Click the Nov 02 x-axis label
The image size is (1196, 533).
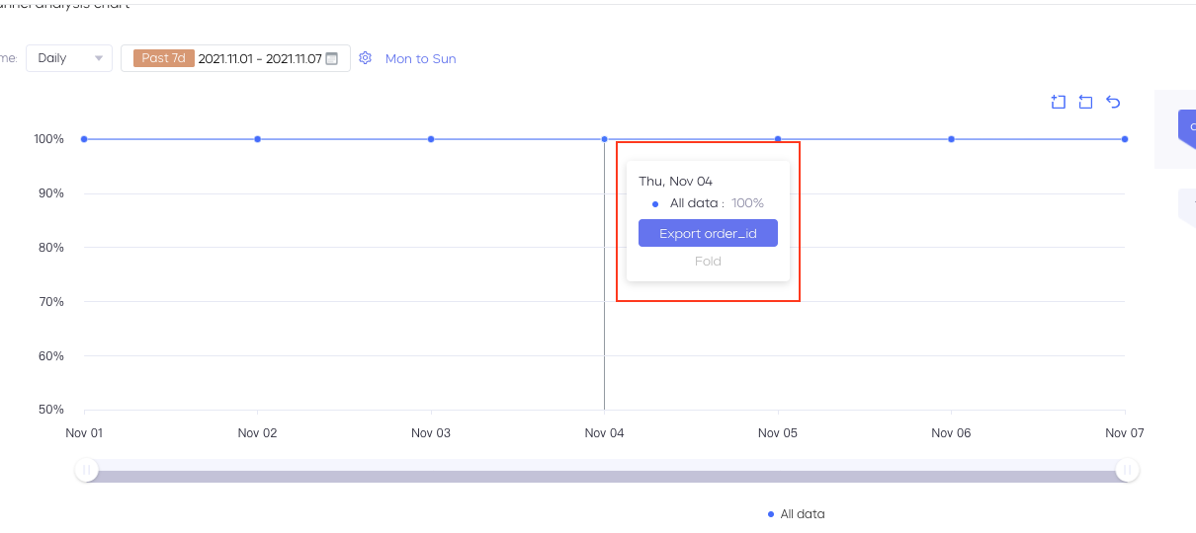click(x=257, y=433)
